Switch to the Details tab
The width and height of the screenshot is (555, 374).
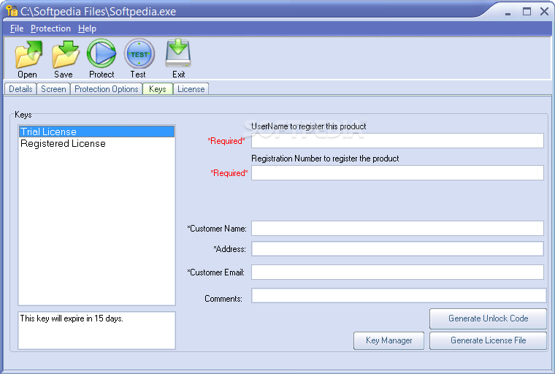pos(20,89)
